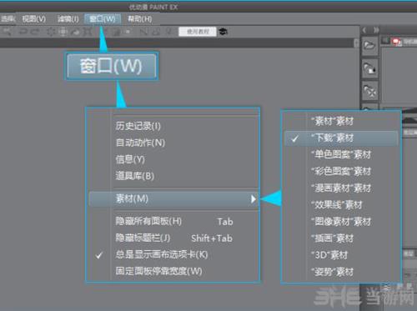
Task: Open the 视图(V) menu
Action: pyautogui.click(x=33, y=19)
